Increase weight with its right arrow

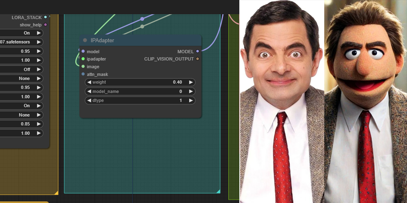pyautogui.click(x=191, y=82)
